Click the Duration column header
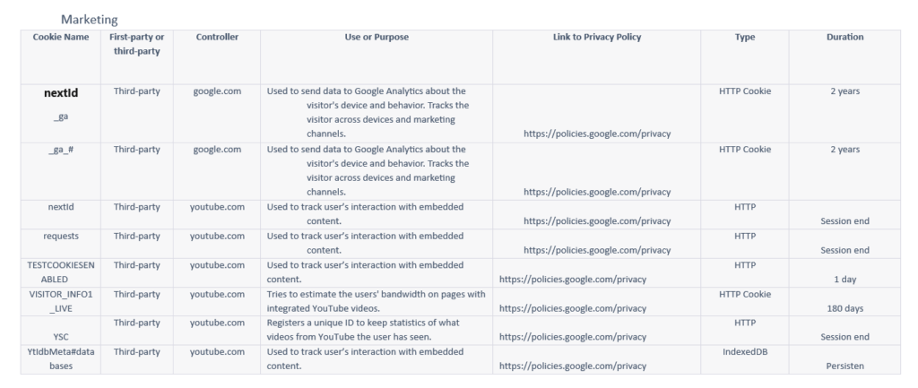Image resolution: width=918 pixels, height=388 pixels. pos(844,37)
